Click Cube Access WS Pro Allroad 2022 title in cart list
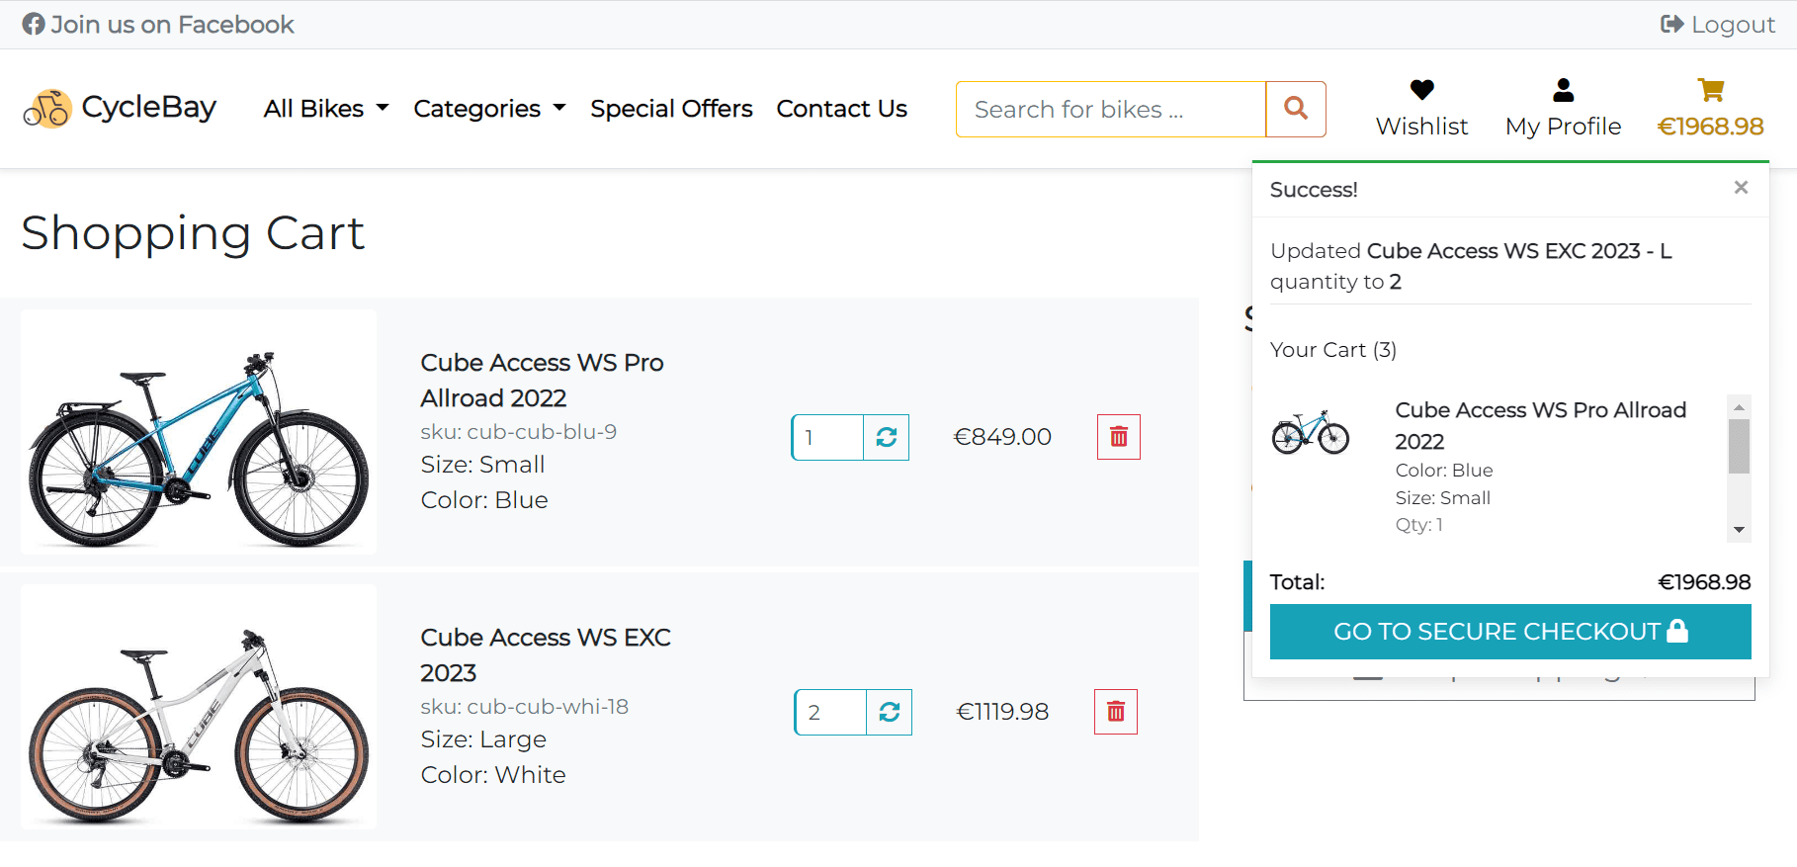This screenshot has height=867, width=1797. pos(542,380)
